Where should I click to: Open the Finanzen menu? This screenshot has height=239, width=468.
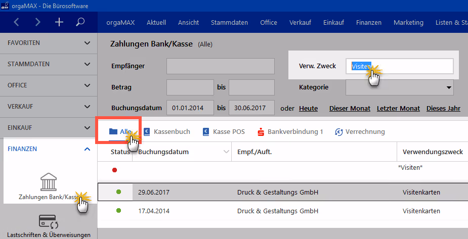click(369, 22)
